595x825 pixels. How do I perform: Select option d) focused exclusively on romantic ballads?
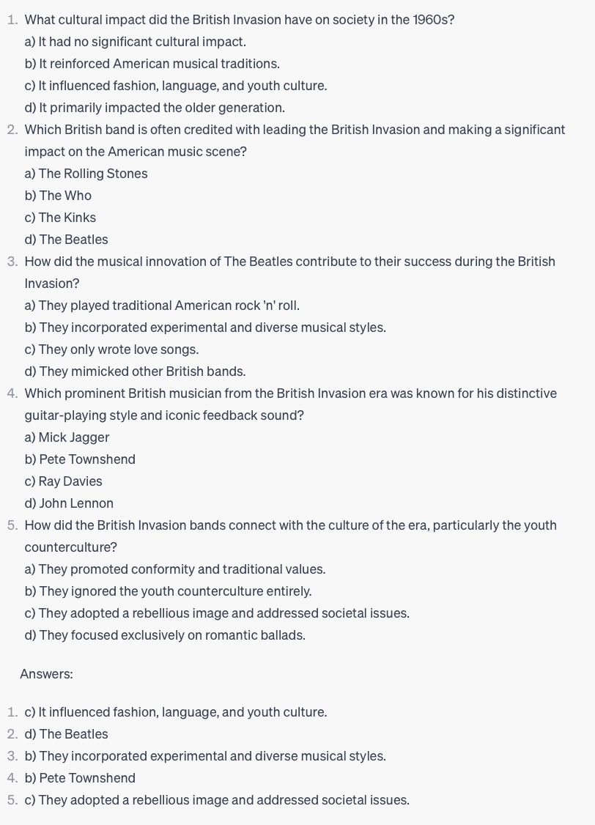pyautogui.click(x=165, y=635)
